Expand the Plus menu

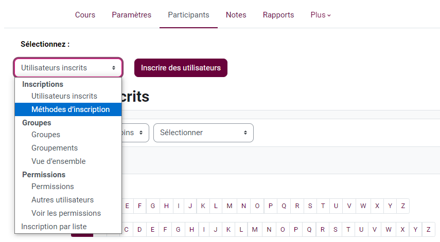321,15
